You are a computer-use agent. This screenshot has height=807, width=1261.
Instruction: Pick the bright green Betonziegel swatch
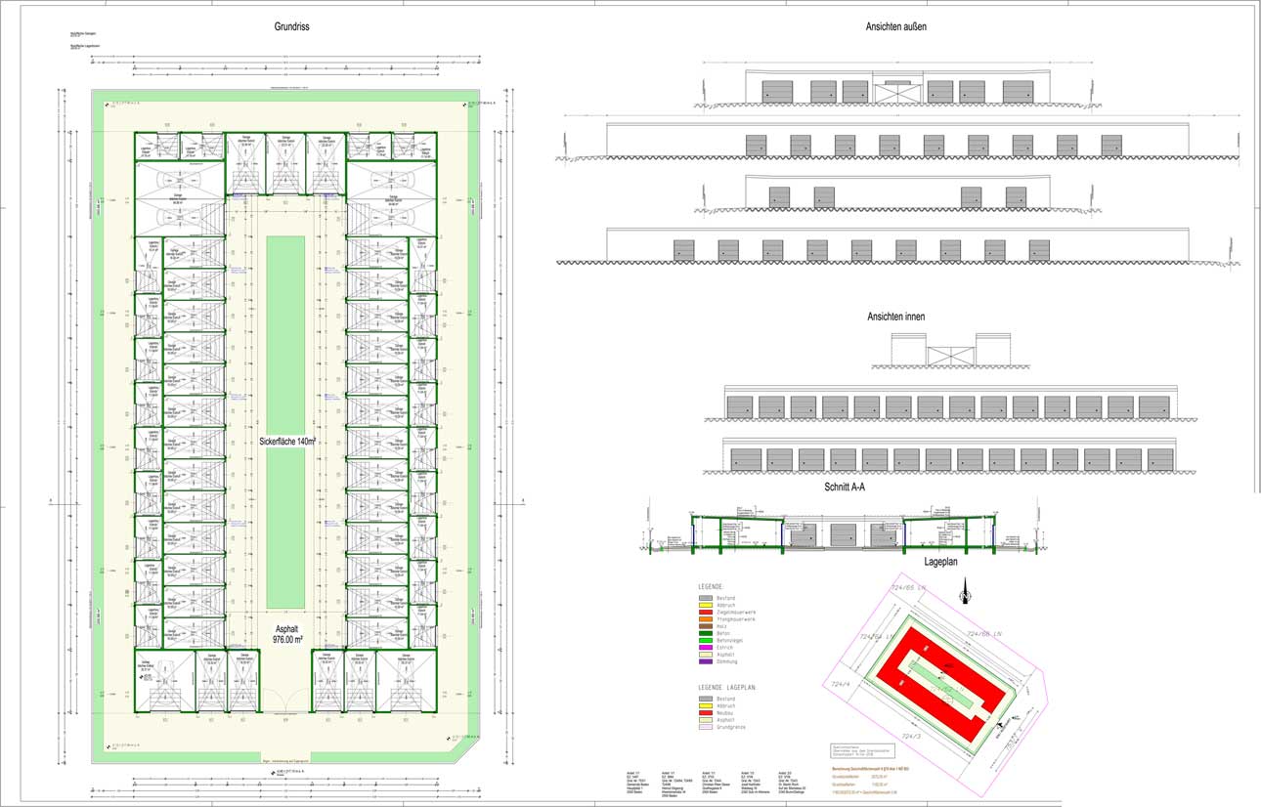tap(706, 640)
